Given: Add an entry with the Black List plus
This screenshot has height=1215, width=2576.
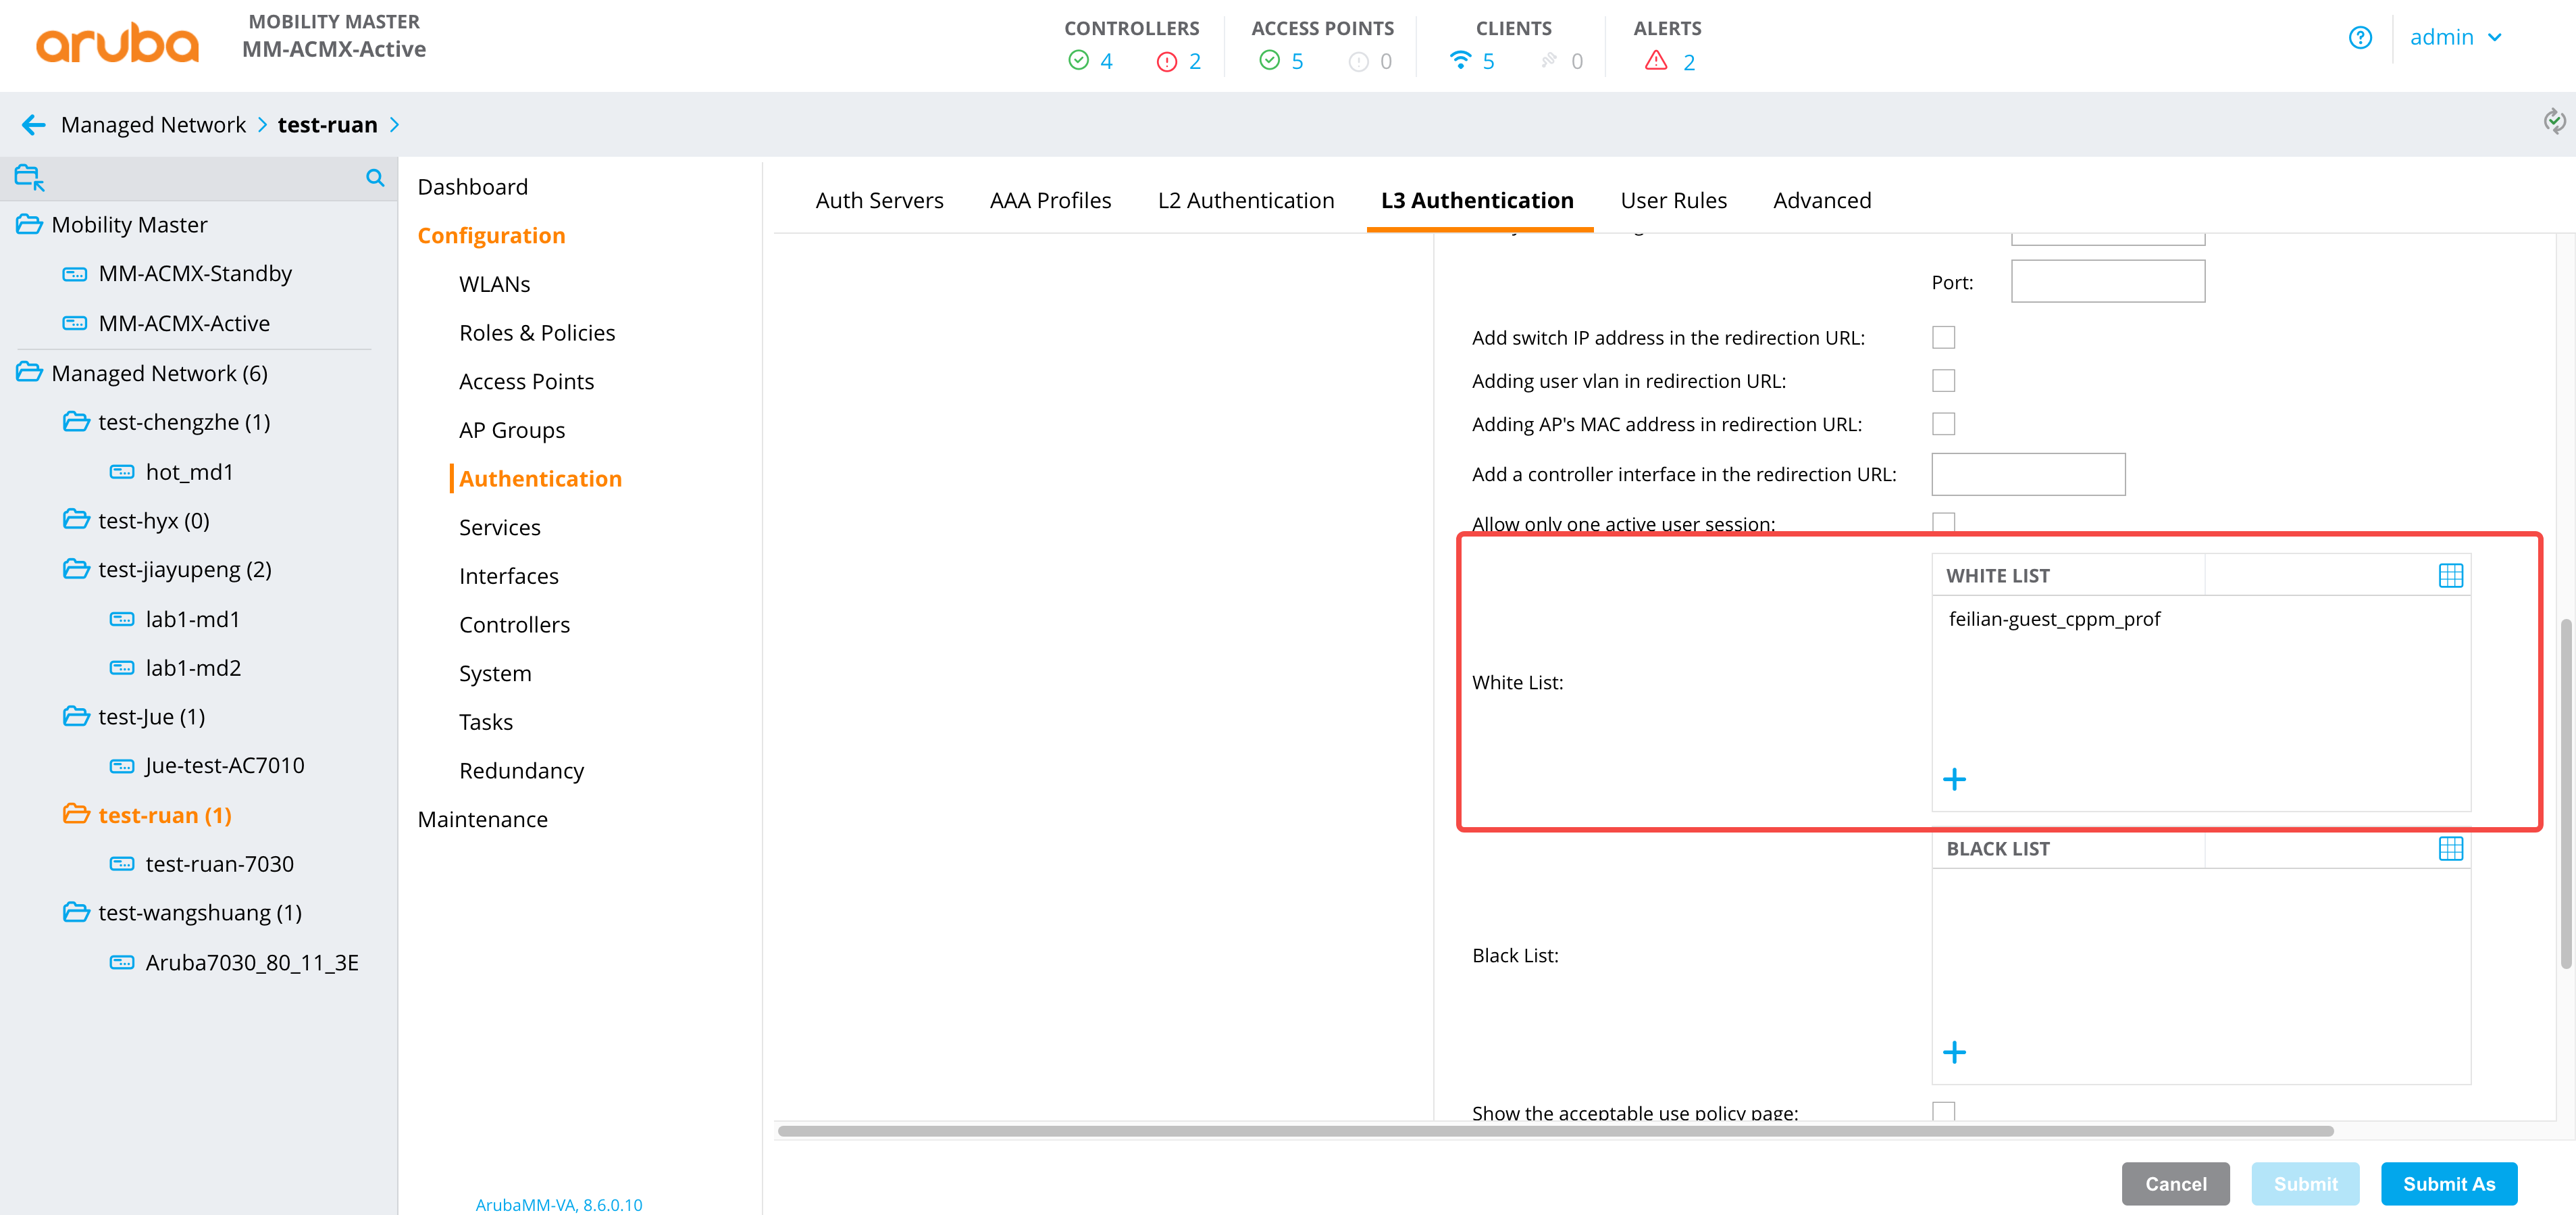Looking at the screenshot, I should [x=1954, y=1052].
